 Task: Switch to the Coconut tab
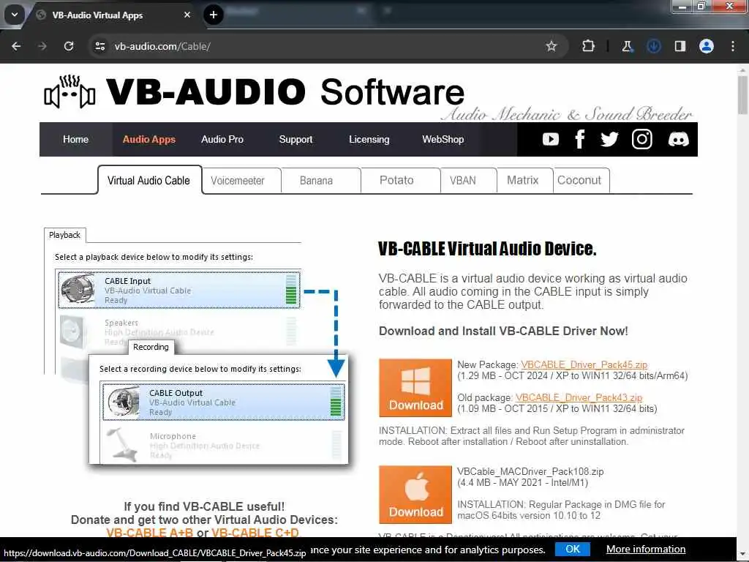click(x=581, y=181)
